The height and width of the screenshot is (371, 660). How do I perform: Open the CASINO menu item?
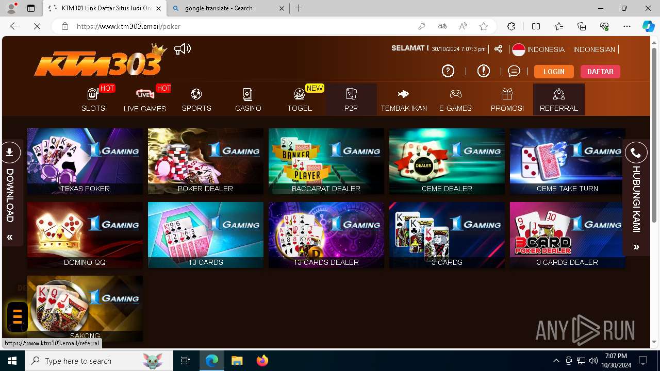pos(248,99)
